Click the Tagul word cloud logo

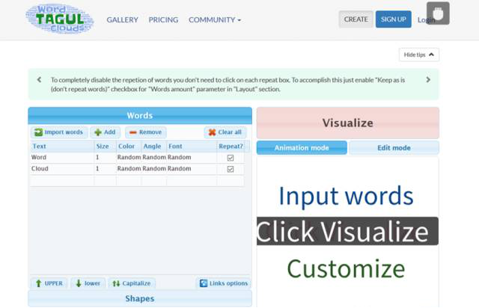tap(60, 20)
